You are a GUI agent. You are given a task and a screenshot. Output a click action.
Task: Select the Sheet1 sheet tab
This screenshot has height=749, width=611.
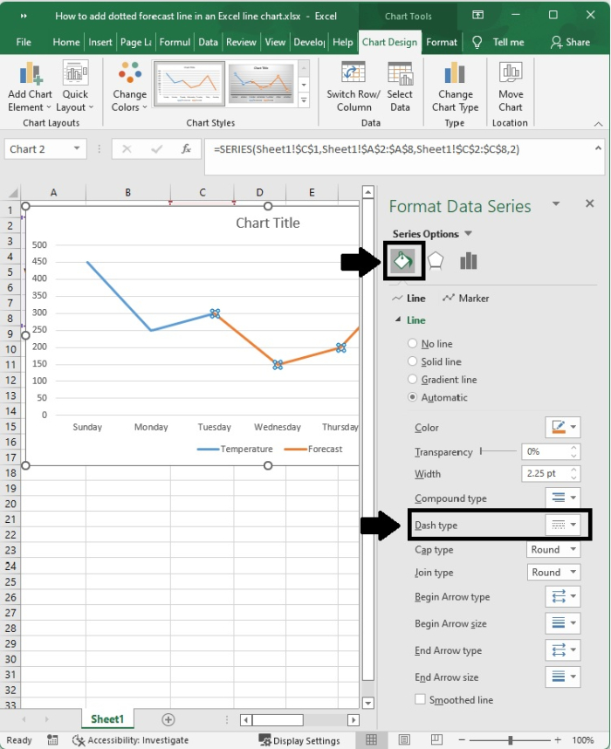107,719
